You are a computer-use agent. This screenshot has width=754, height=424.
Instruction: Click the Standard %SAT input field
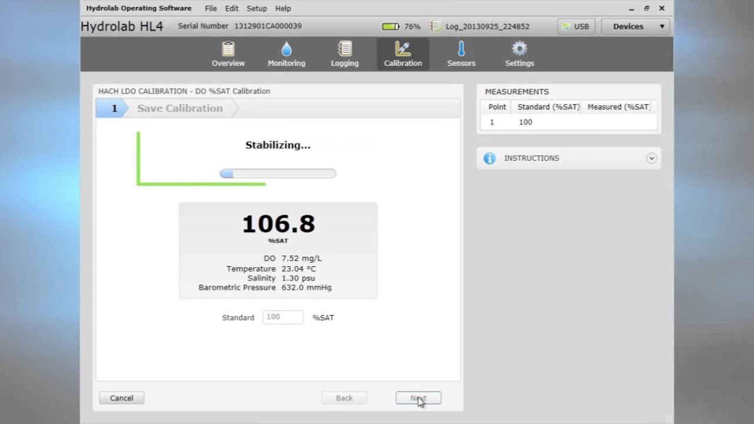pyautogui.click(x=283, y=317)
